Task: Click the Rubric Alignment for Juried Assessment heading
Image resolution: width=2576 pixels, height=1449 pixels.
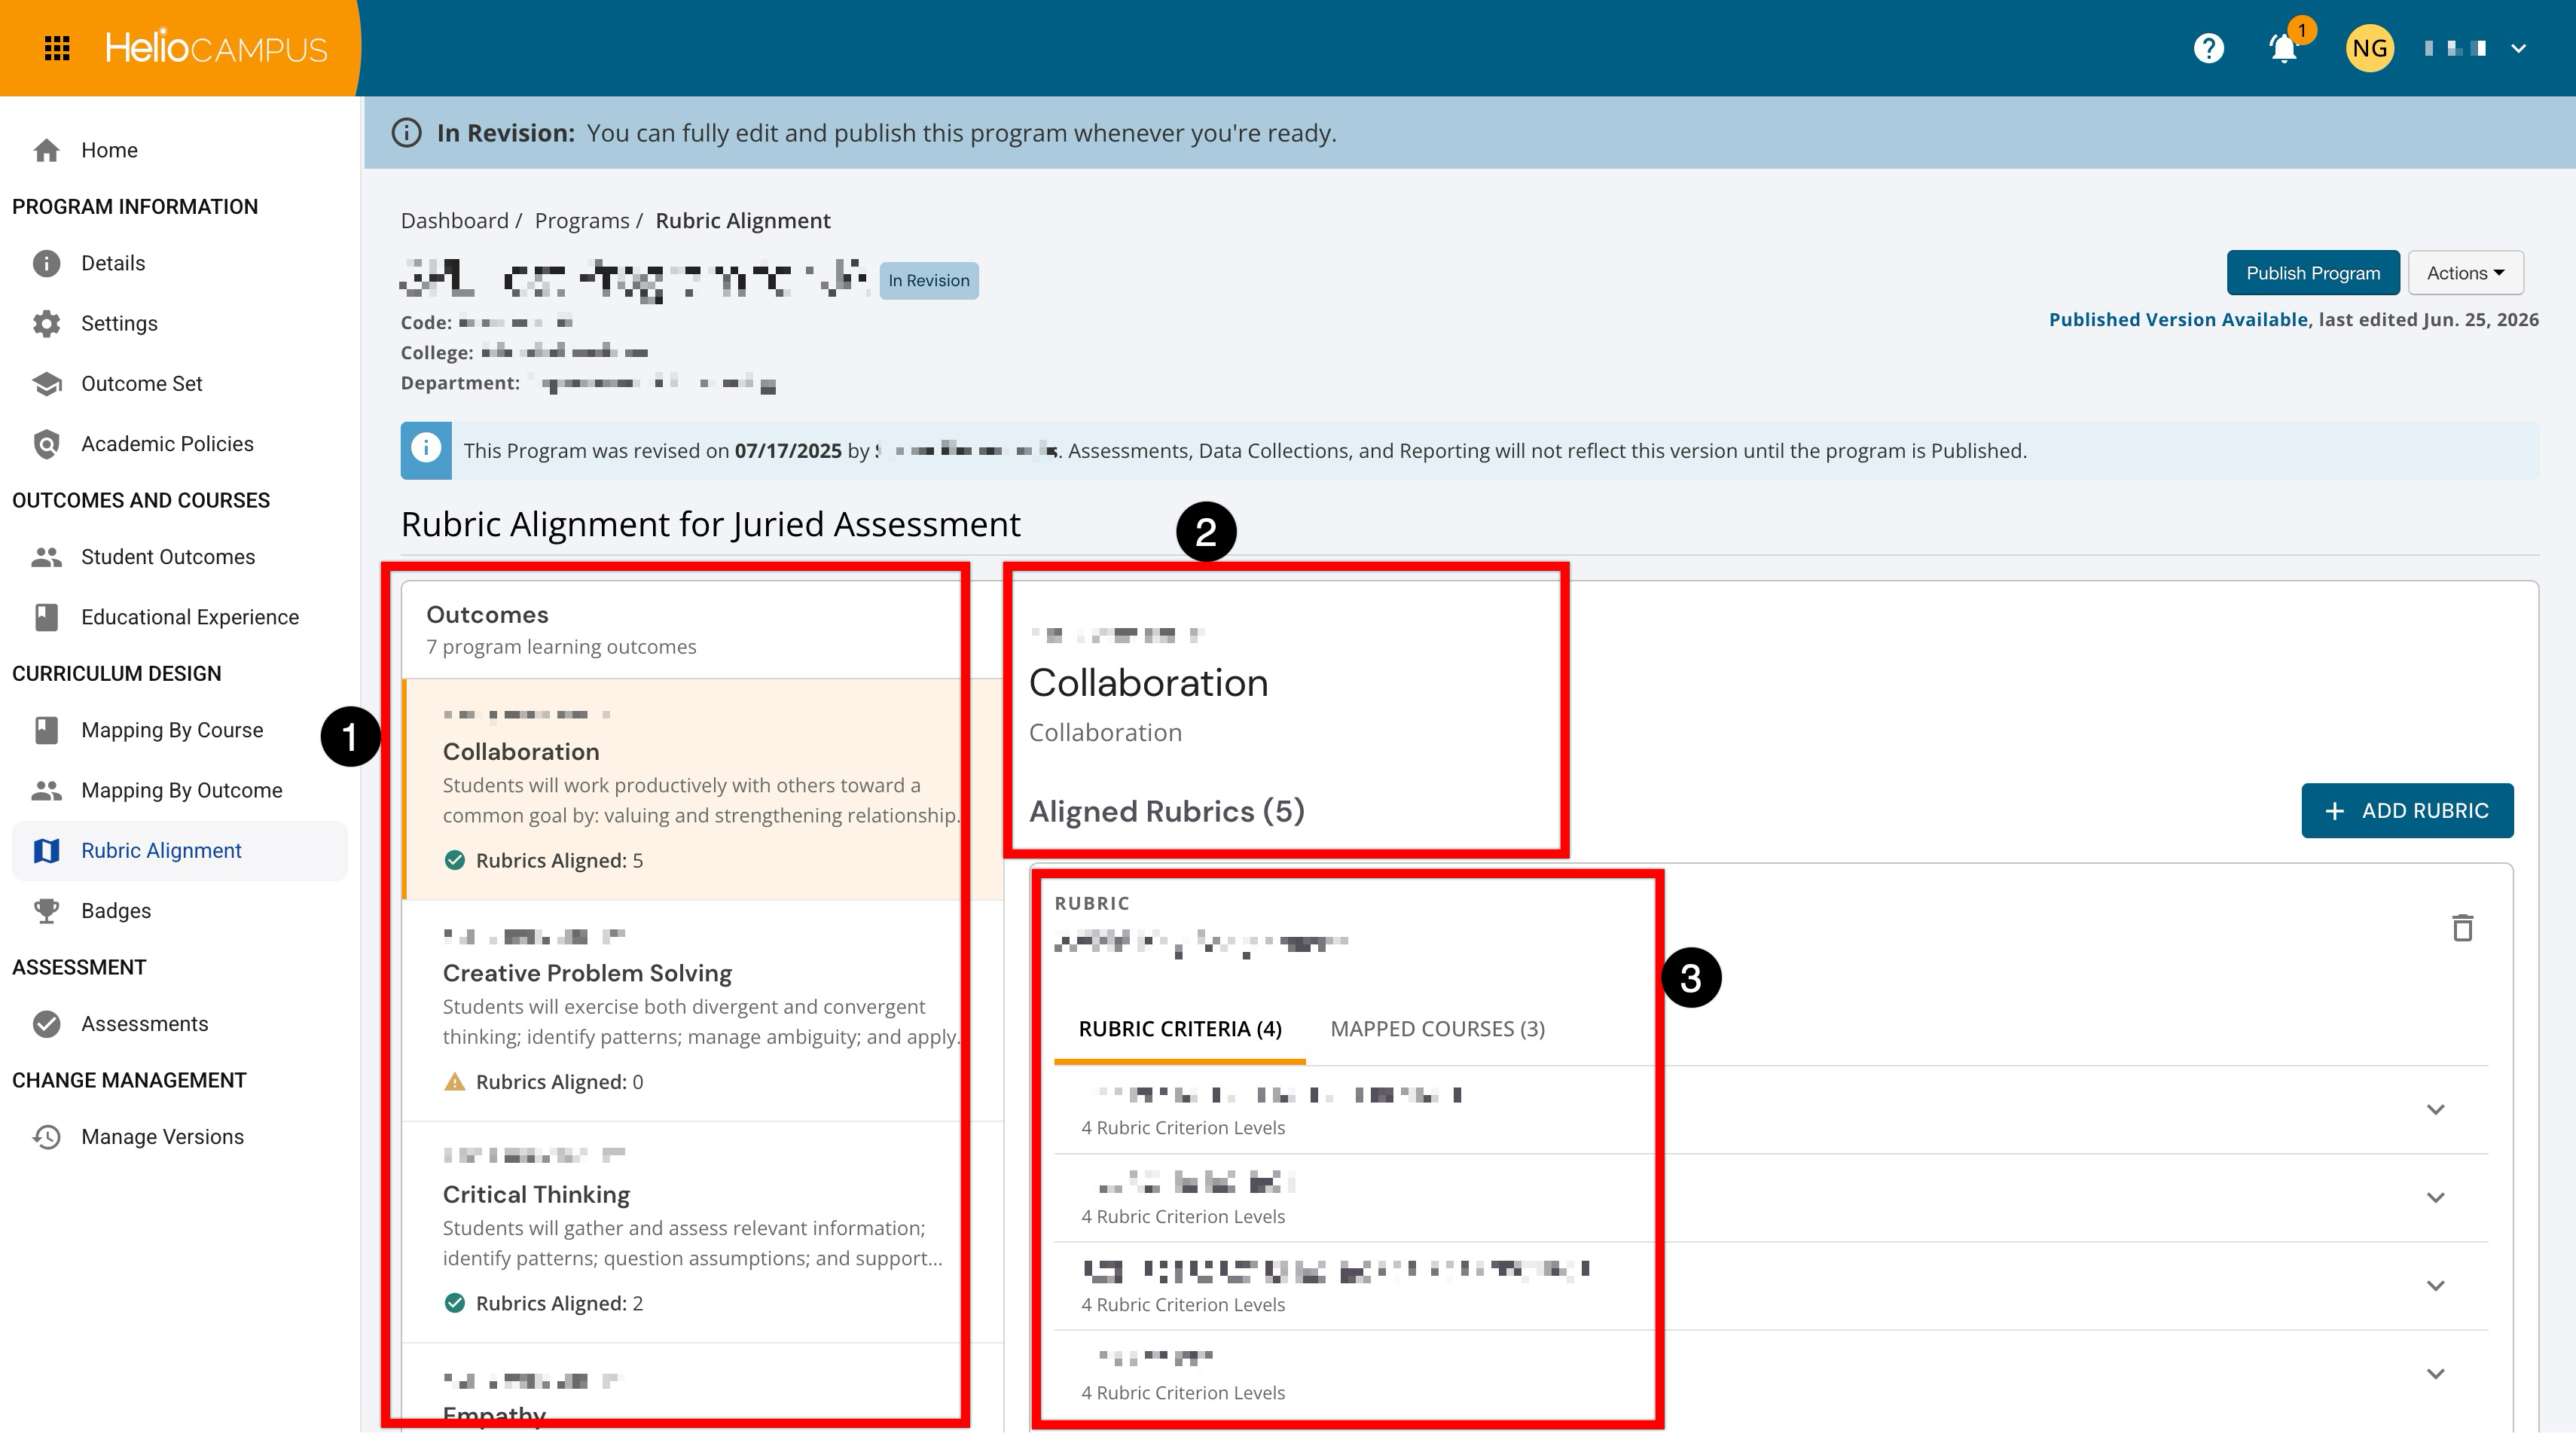Action: 710,524
